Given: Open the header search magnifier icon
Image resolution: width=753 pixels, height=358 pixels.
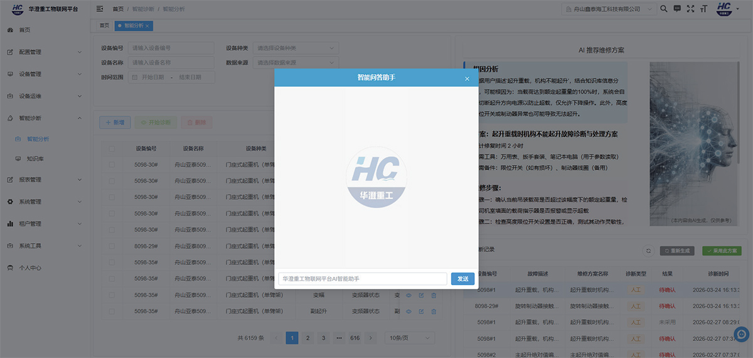Looking at the screenshot, I should point(664,9).
